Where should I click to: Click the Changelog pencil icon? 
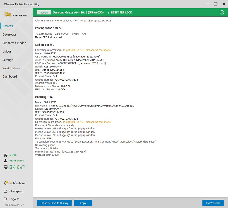[x=5, y=191]
